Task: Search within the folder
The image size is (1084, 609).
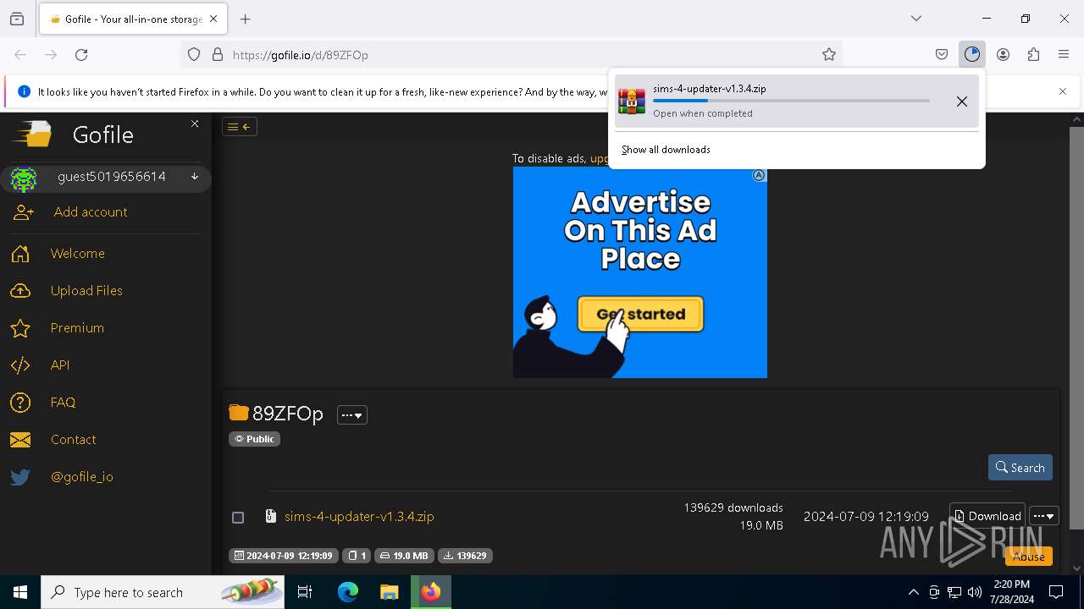Action: (1020, 468)
